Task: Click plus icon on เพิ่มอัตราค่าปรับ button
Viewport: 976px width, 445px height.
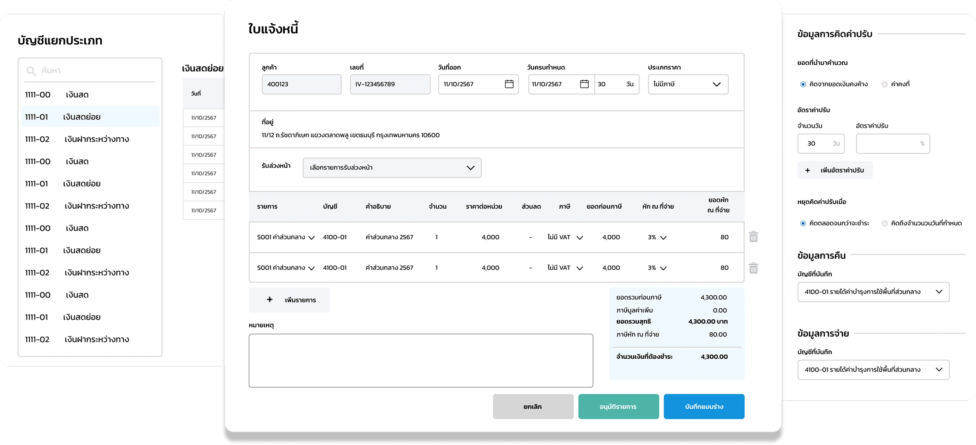Action: coord(807,170)
